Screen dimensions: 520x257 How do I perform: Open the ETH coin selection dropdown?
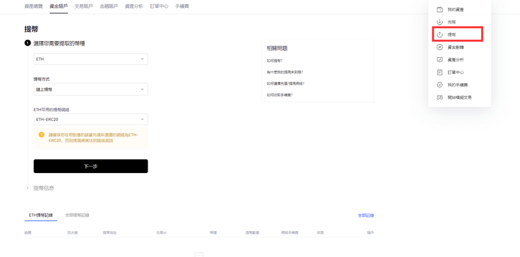[x=90, y=59]
